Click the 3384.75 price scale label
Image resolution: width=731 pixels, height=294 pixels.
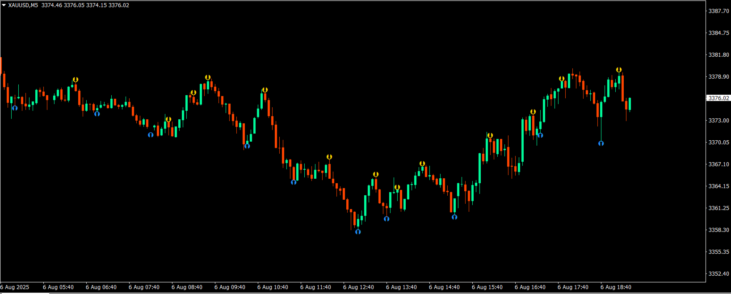coord(718,33)
